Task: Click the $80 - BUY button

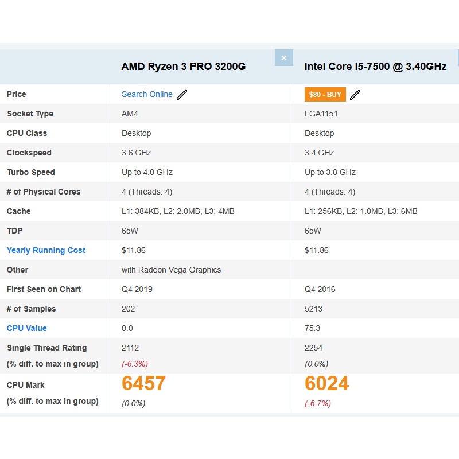Action: 325,95
